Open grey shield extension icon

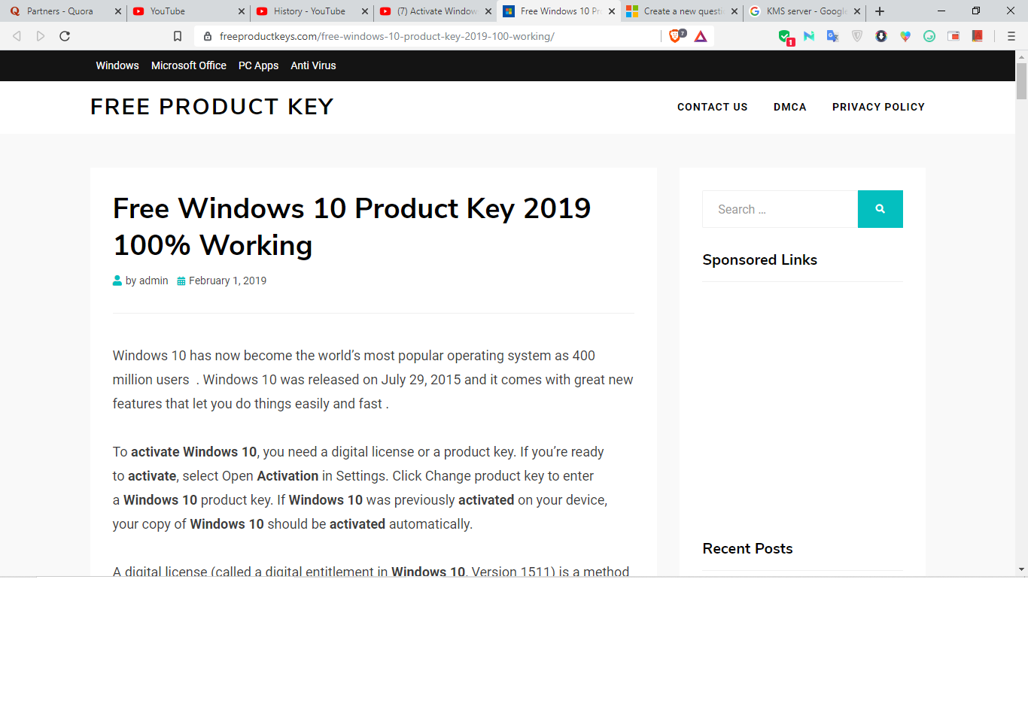pos(857,36)
